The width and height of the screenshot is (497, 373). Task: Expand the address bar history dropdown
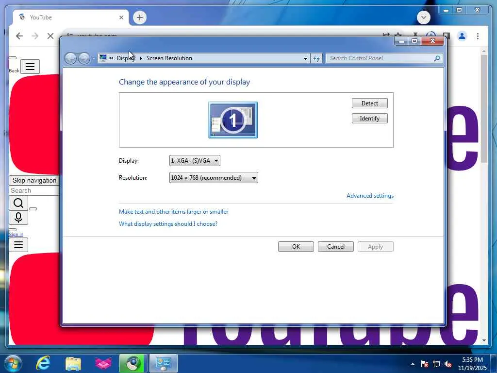(x=305, y=58)
